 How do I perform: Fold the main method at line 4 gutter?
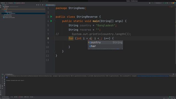pos(55,21)
